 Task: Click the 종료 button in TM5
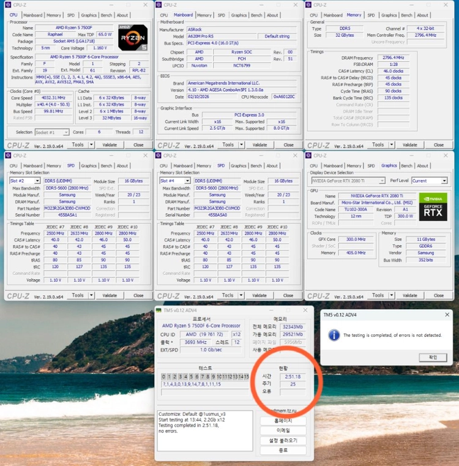click(283, 450)
